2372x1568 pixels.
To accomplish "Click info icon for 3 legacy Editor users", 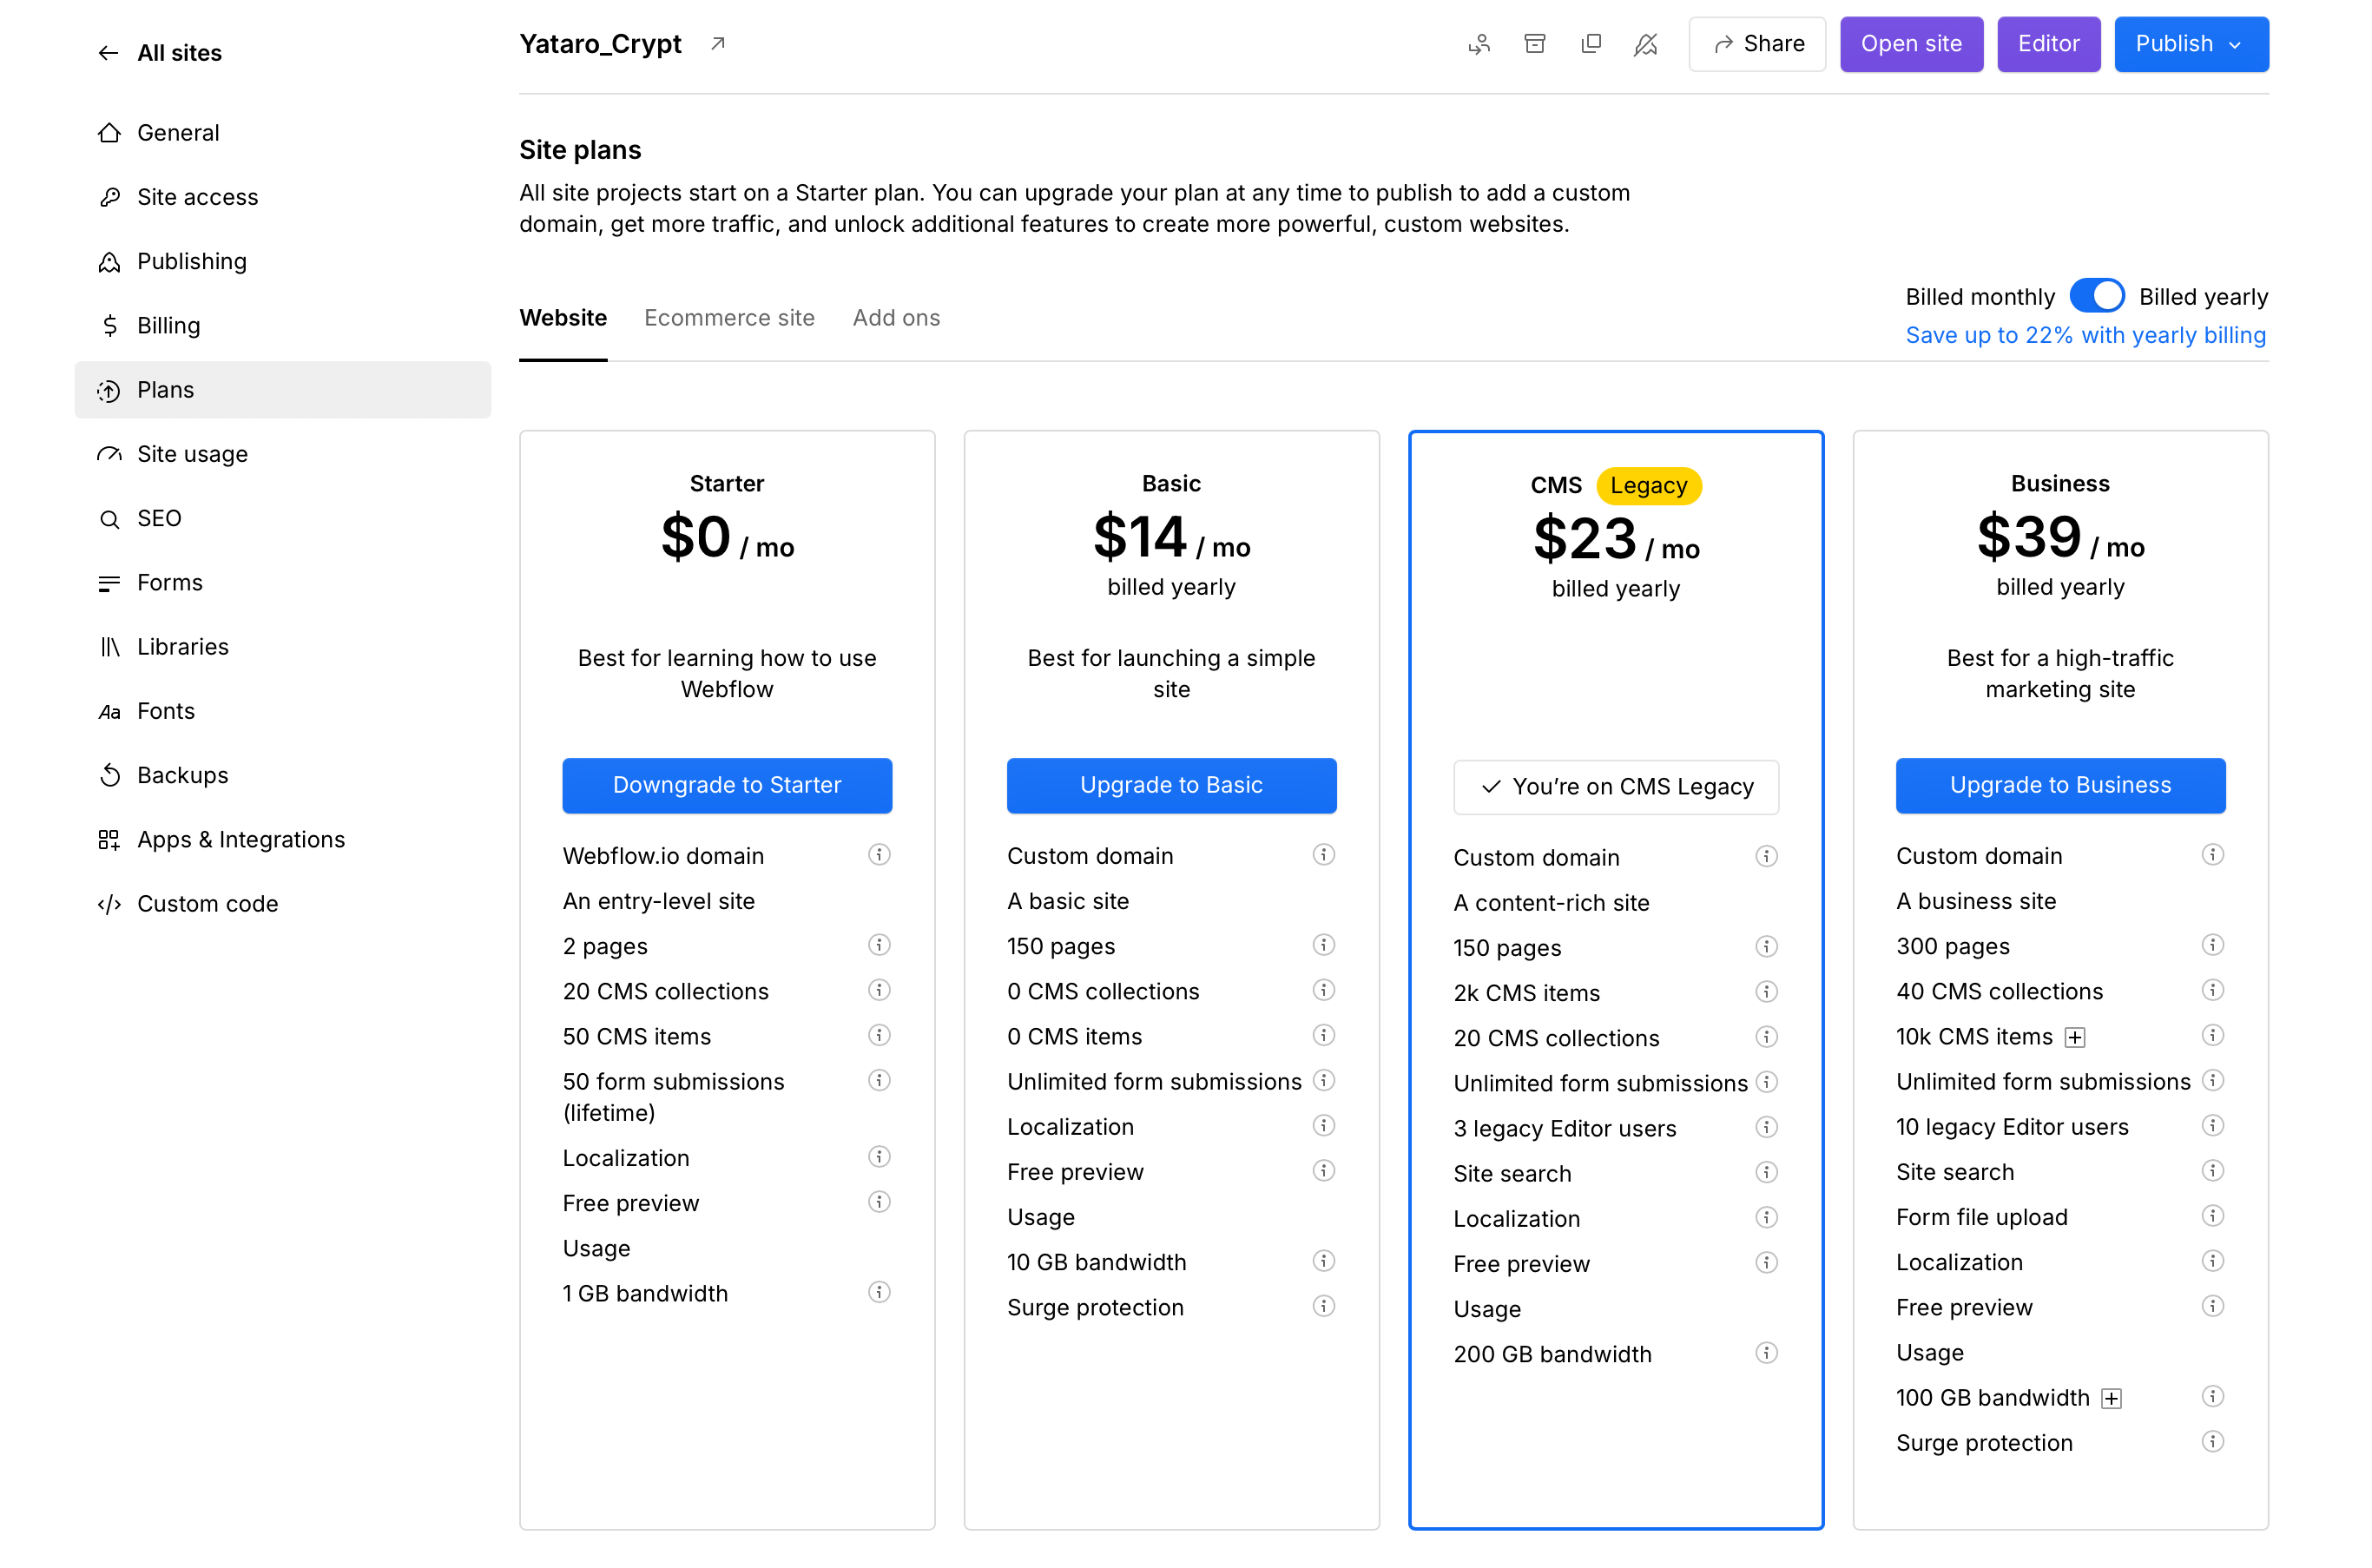I will pyautogui.click(x=1766, y=1127).
